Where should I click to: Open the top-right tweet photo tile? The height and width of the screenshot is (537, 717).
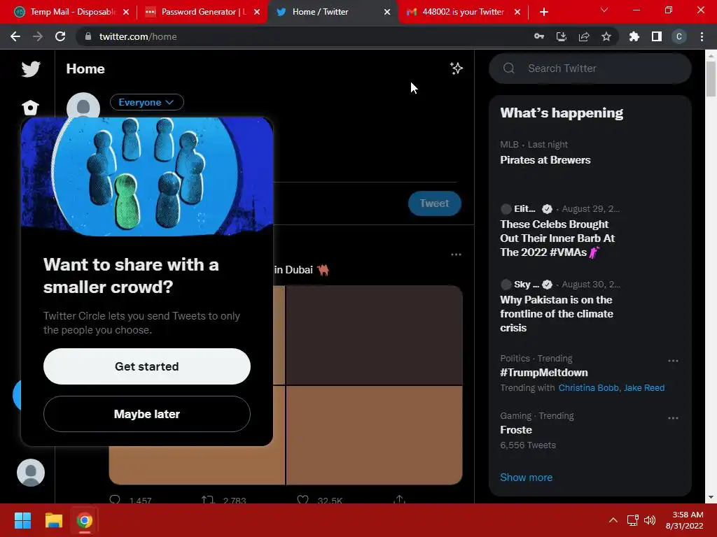375,335
